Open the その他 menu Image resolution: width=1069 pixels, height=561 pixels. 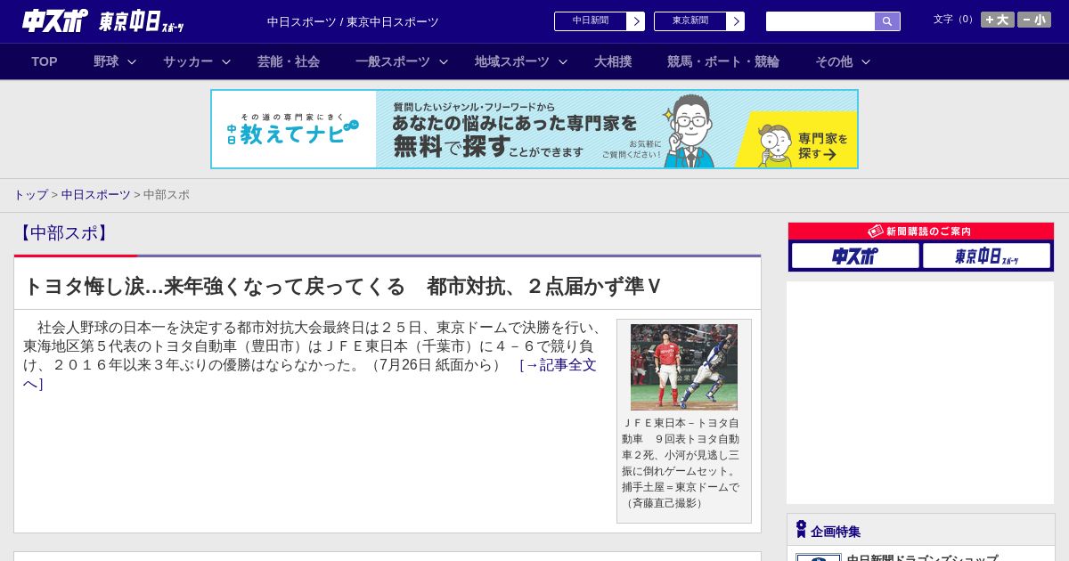(834, 61)
